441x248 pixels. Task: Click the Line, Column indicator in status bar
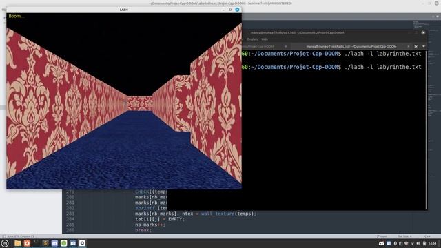pyautogui.click(x=21, y=236)
